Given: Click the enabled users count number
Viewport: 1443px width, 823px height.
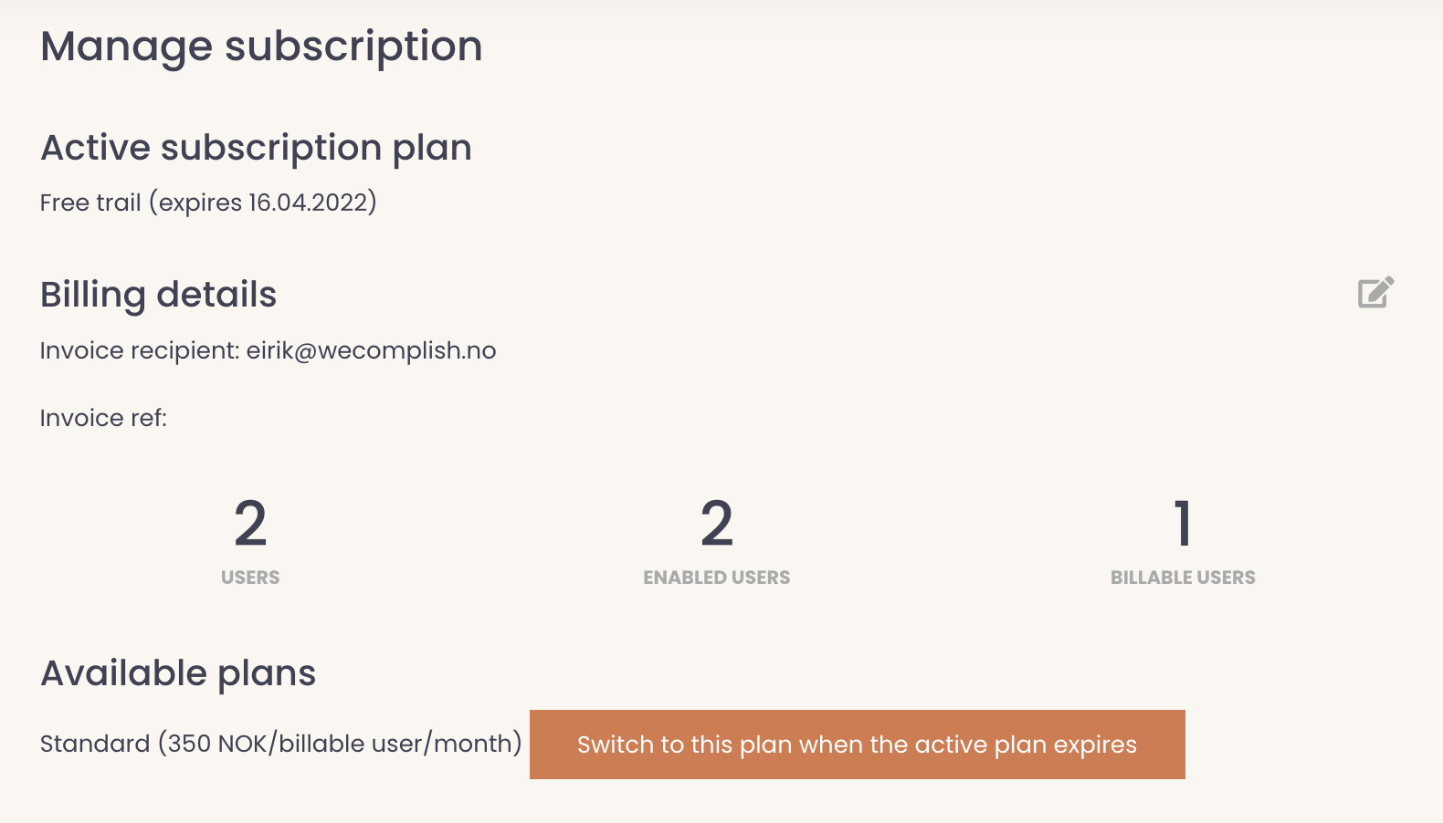Looking at the screenshot, I should 717,524.
